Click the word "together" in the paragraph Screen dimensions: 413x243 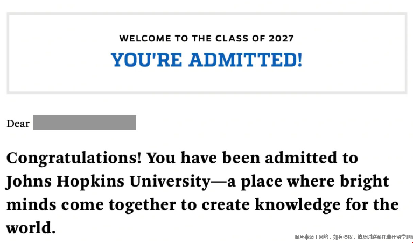coord(142,205)
